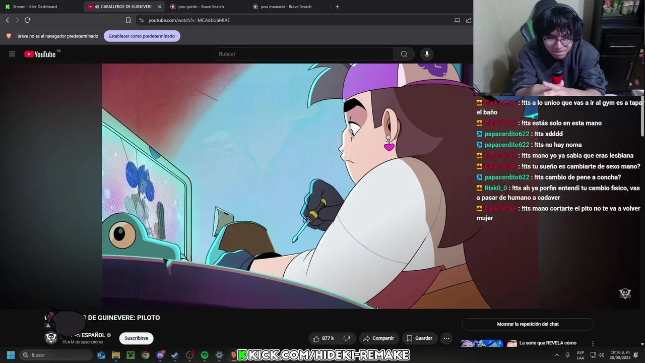
Task: Open the Windows Start menu
Action: [x=11, y=355]
